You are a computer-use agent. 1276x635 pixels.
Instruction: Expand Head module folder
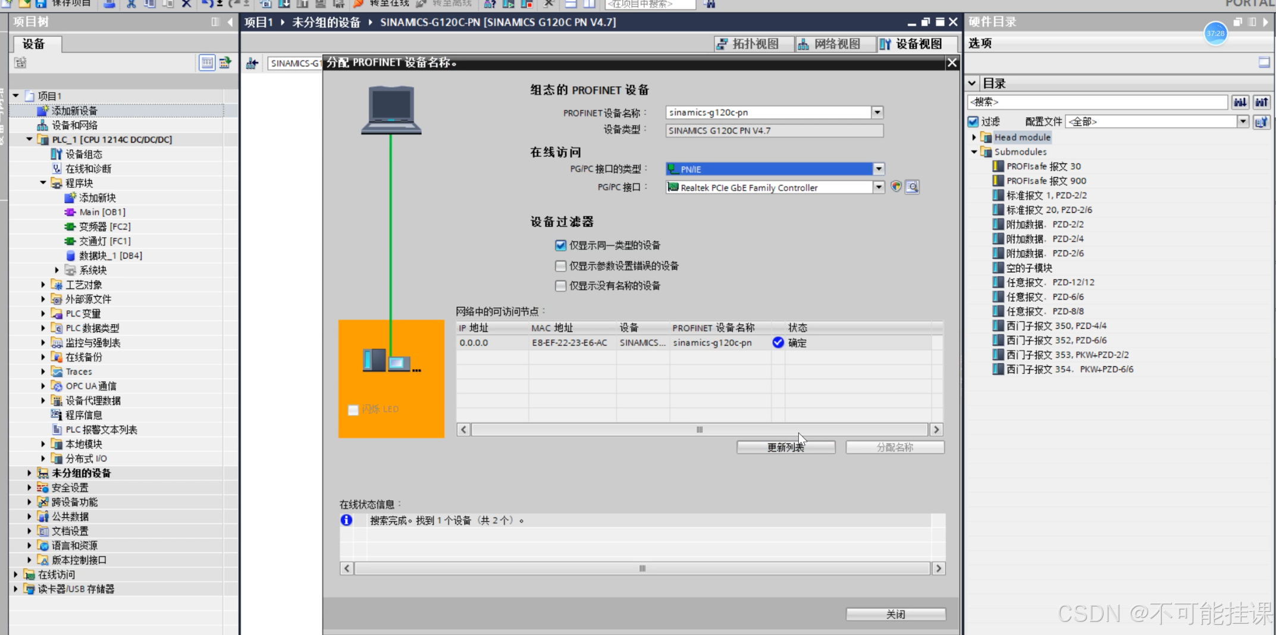[x=974, y=137]
